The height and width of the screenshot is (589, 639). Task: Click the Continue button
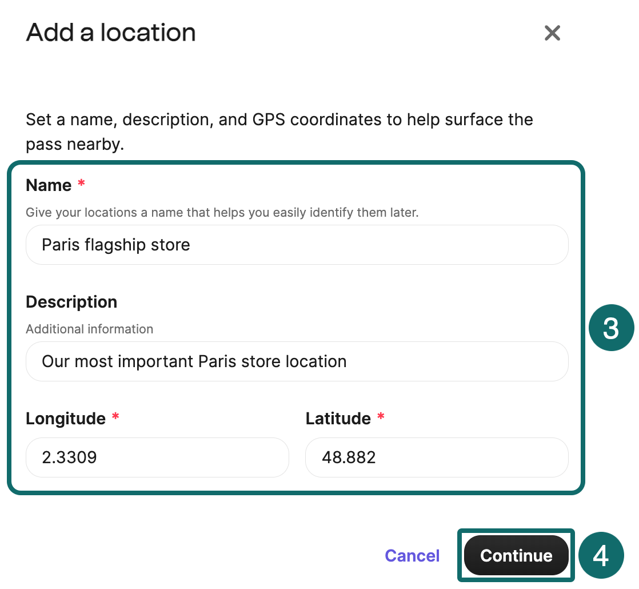[x=516, y=556]
